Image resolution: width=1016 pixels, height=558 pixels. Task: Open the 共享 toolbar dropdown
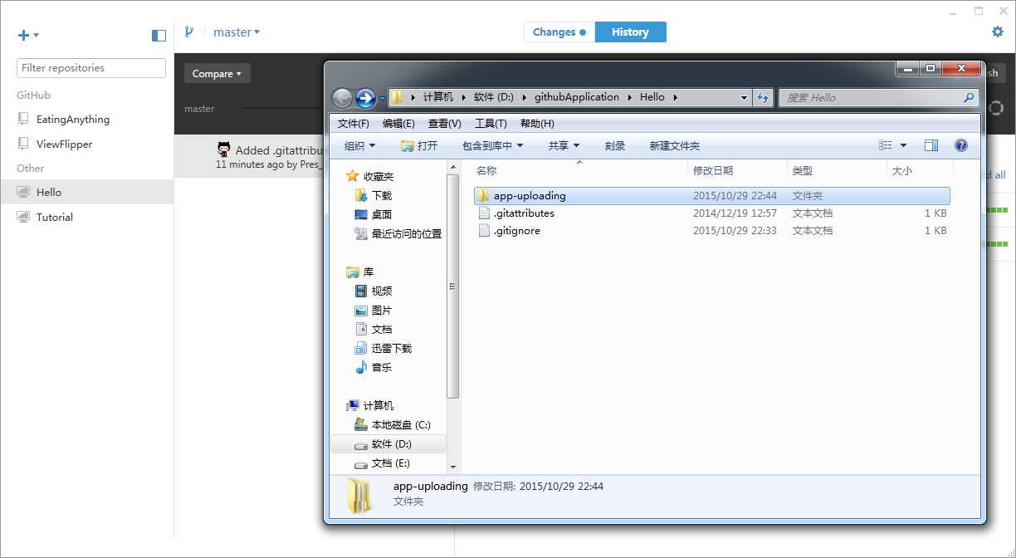point(564,145)
